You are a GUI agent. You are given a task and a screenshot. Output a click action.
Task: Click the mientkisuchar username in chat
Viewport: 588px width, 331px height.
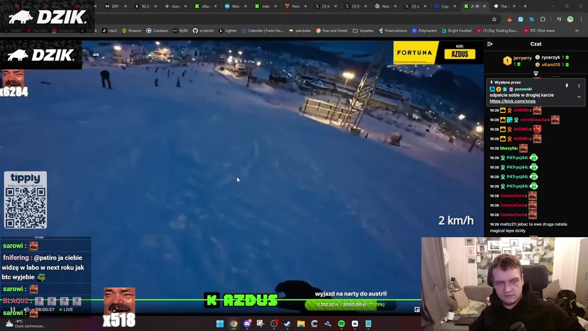[x=534, y=120]
